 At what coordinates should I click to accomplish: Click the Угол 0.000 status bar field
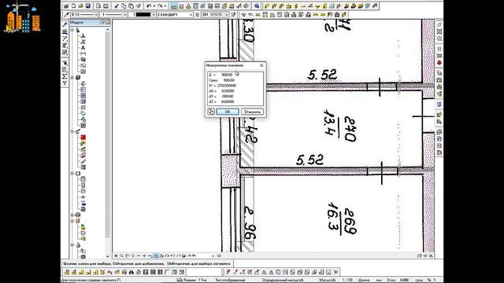click(x=398, y=280)
